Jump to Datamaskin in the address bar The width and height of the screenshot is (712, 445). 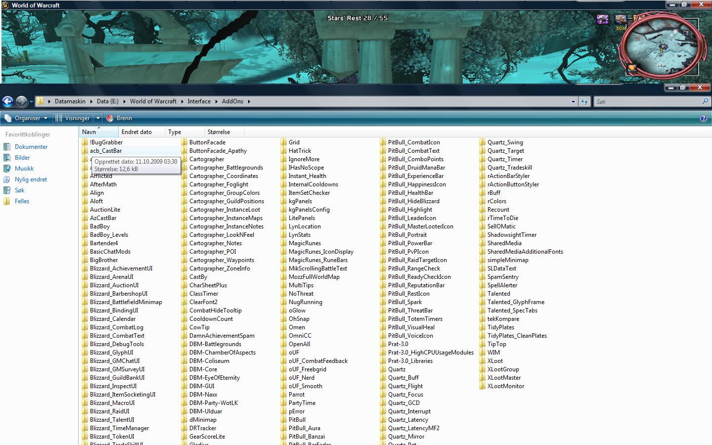pos(70,101)
